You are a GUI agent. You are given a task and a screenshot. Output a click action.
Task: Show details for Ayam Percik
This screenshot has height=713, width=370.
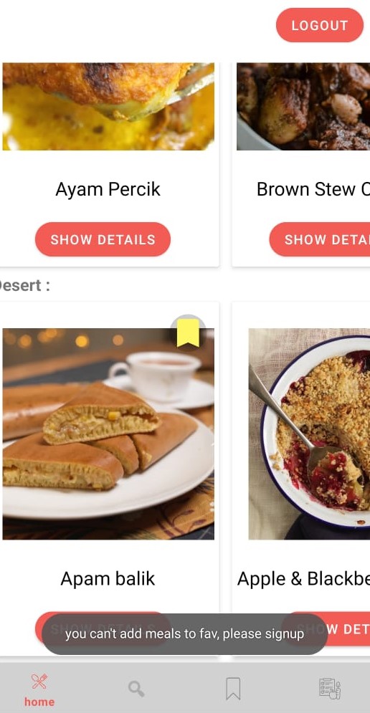103,239
